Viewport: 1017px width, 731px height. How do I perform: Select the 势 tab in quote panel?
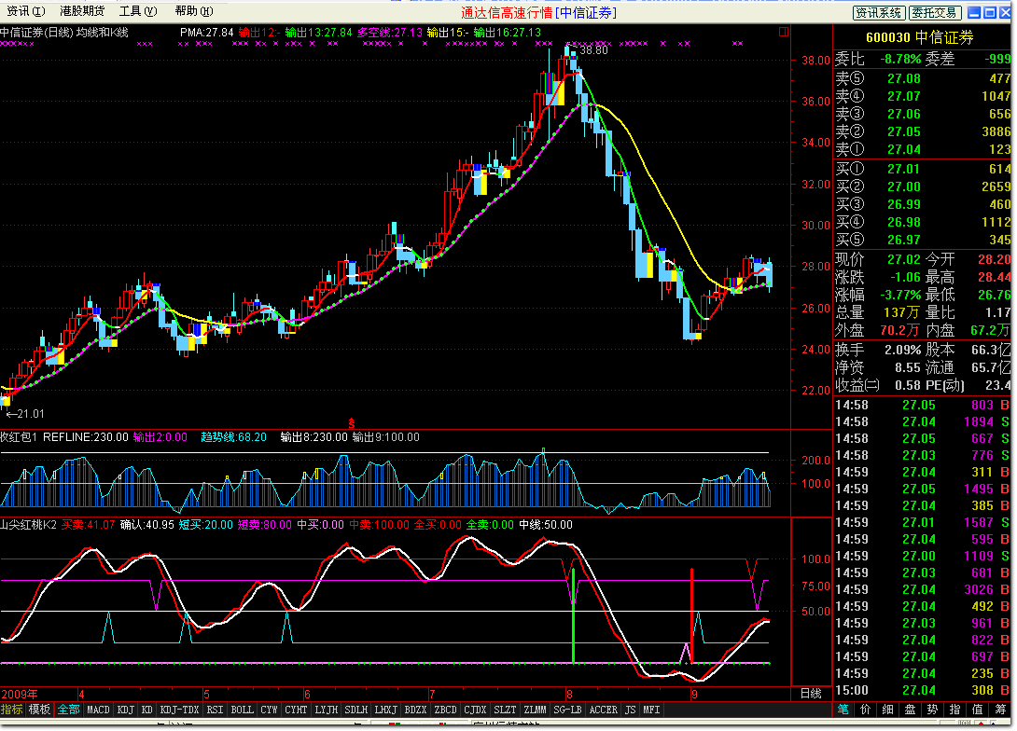coord(932,710)
